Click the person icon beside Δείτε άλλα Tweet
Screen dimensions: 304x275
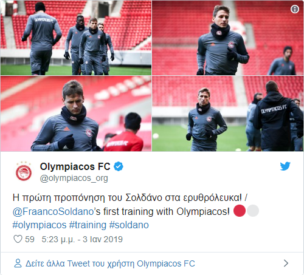[18, 263]
